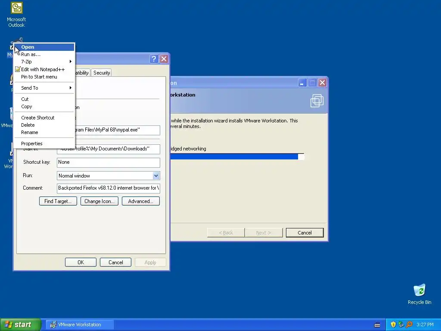Open Properties from the context menu
This screenshot has width=441, height=331.
click(44, 144)
